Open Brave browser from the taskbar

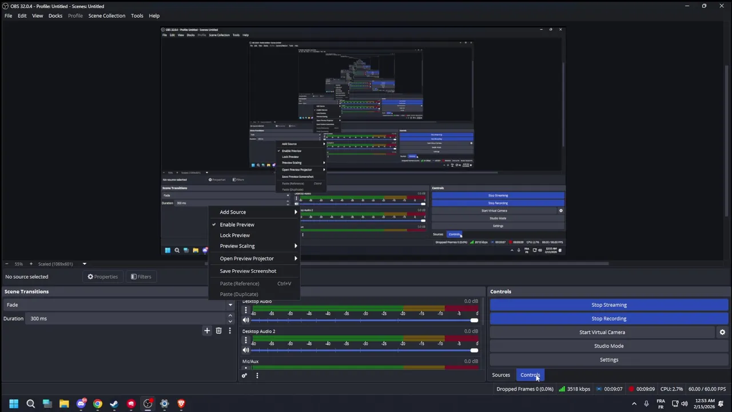coord(181,404)
